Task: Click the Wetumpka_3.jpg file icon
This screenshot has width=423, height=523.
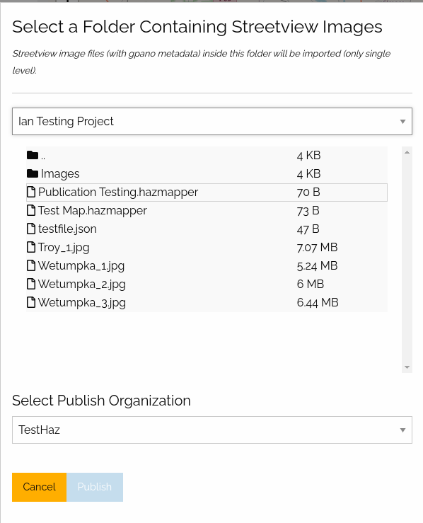Action: point(31,302)
